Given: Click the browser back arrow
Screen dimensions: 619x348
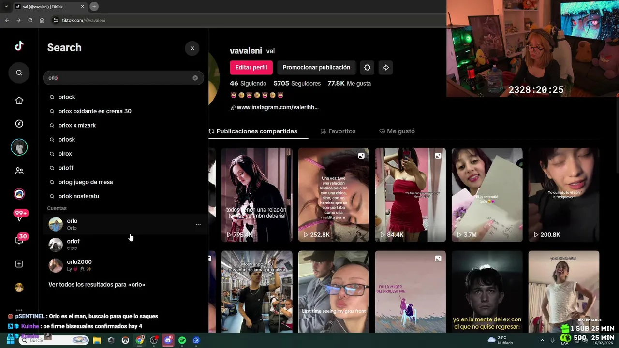Looking at the screenshot, I should (7, 20).
